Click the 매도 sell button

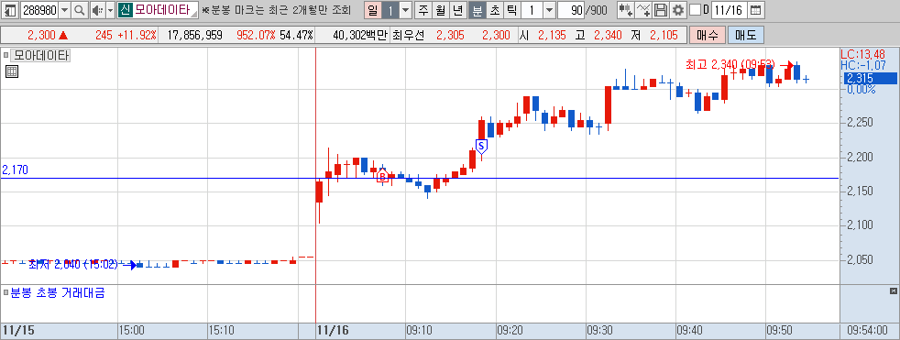click(746, 35)
